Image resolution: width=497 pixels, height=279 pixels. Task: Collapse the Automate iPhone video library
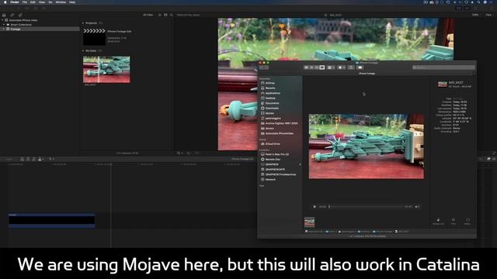2,20
